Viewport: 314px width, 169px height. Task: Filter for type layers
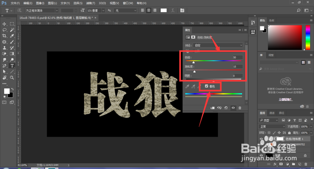tap(295, 120)
